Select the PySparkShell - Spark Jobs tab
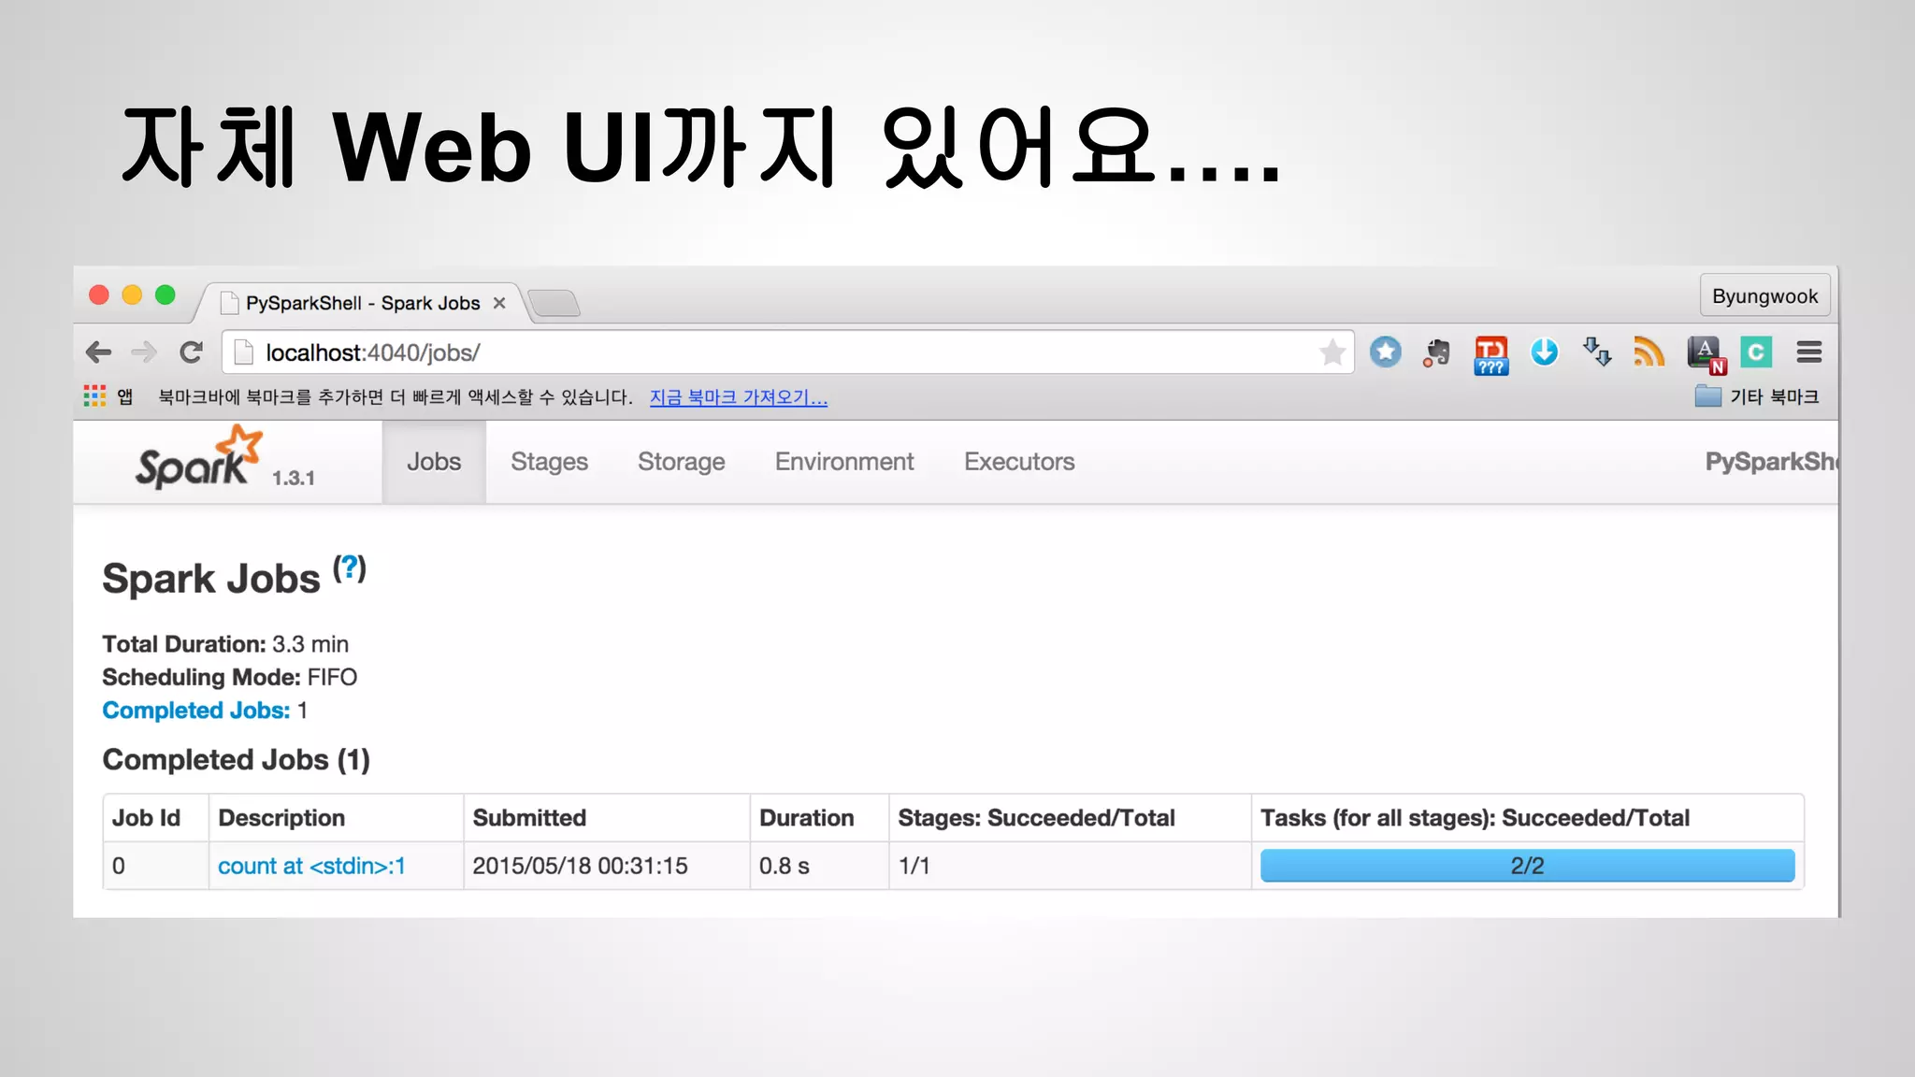The width and height of the screenshot is (1915, 1077). tap(363, 303)
